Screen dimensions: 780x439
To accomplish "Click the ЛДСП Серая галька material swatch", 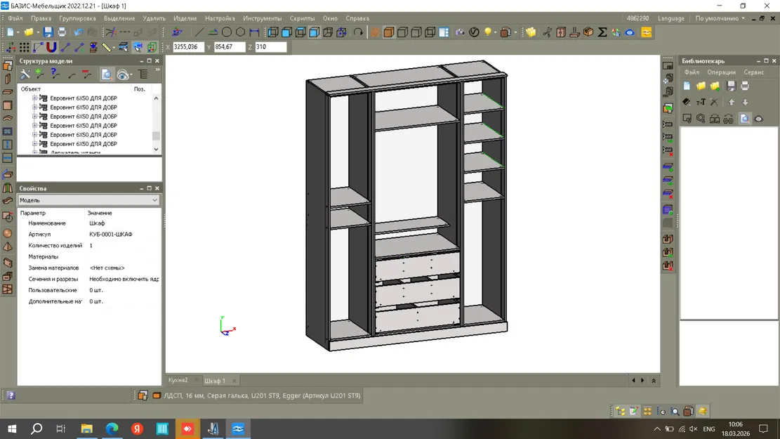I will point(158,395).
